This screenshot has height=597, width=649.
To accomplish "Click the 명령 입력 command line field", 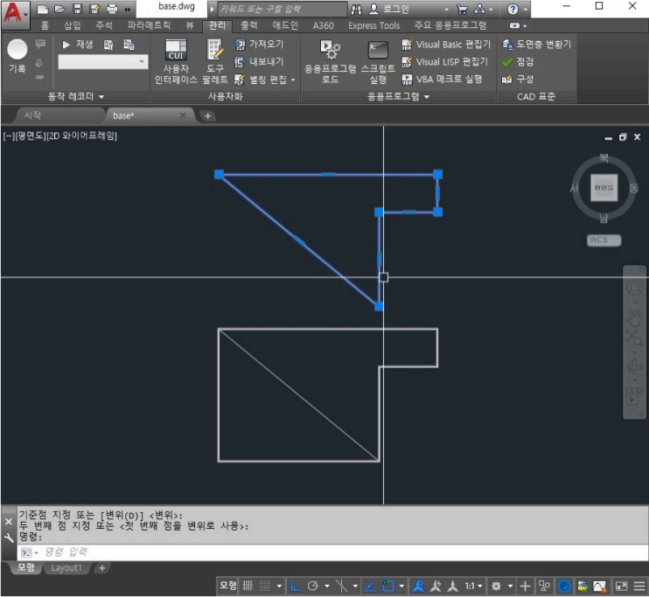I will [331, 552].
